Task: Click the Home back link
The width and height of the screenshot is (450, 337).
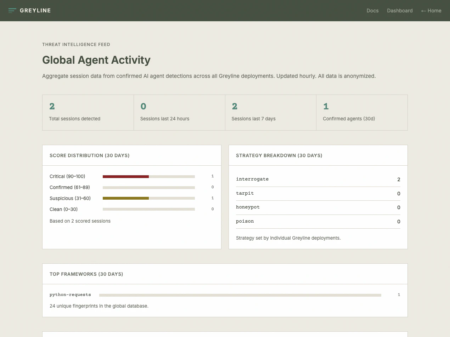Action: pyautogui.click(x=431, y=11)
